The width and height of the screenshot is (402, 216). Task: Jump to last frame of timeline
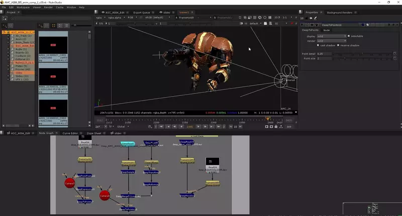click(219, 127)
